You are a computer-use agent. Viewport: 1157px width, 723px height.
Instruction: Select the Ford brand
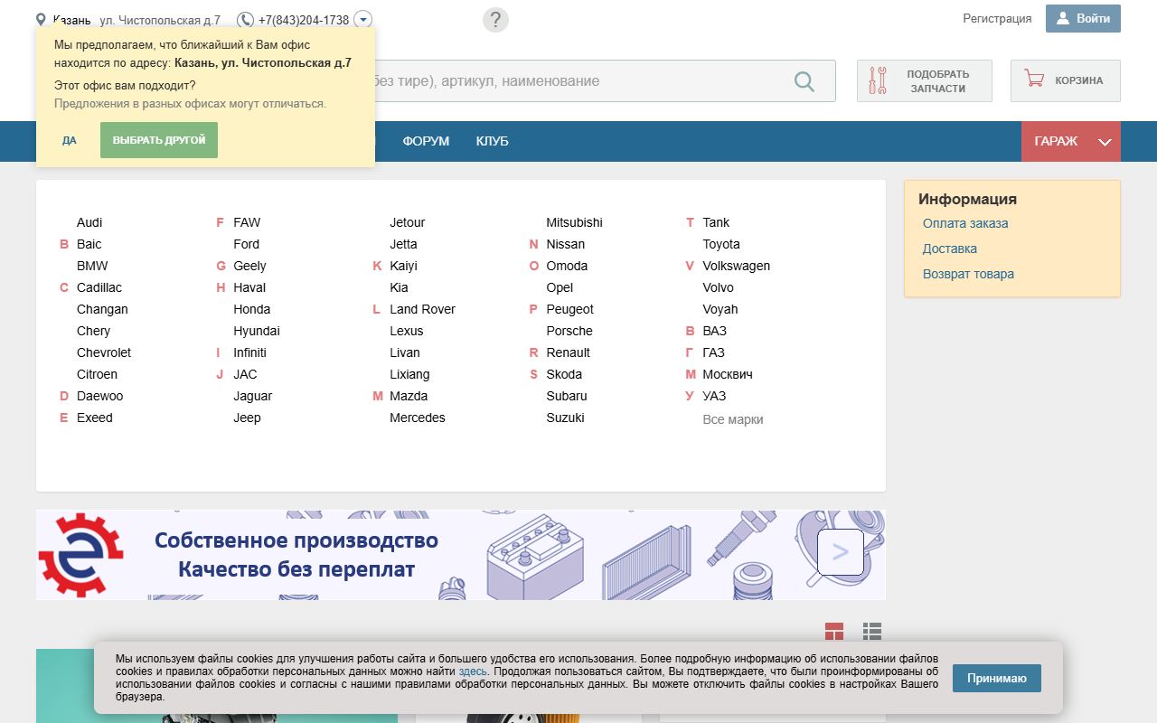click(246, 244)
